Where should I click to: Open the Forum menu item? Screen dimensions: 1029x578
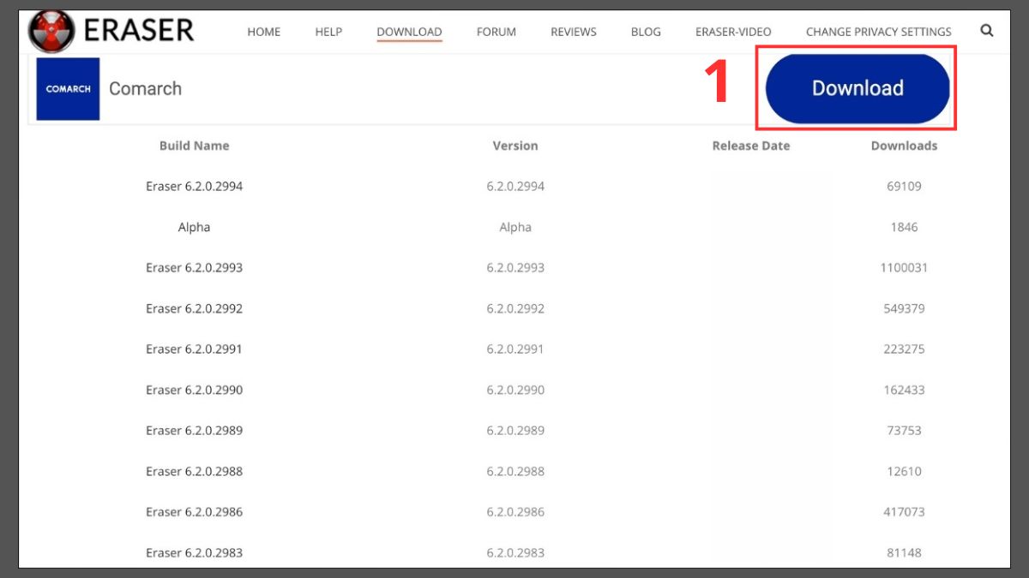click(x=496, y=32)
